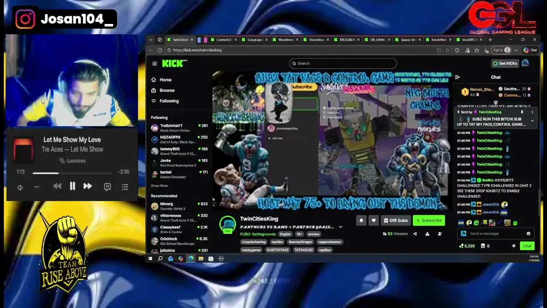Open tommy900 followed channel
547x308 pixels.
click(x=179, y=151)
